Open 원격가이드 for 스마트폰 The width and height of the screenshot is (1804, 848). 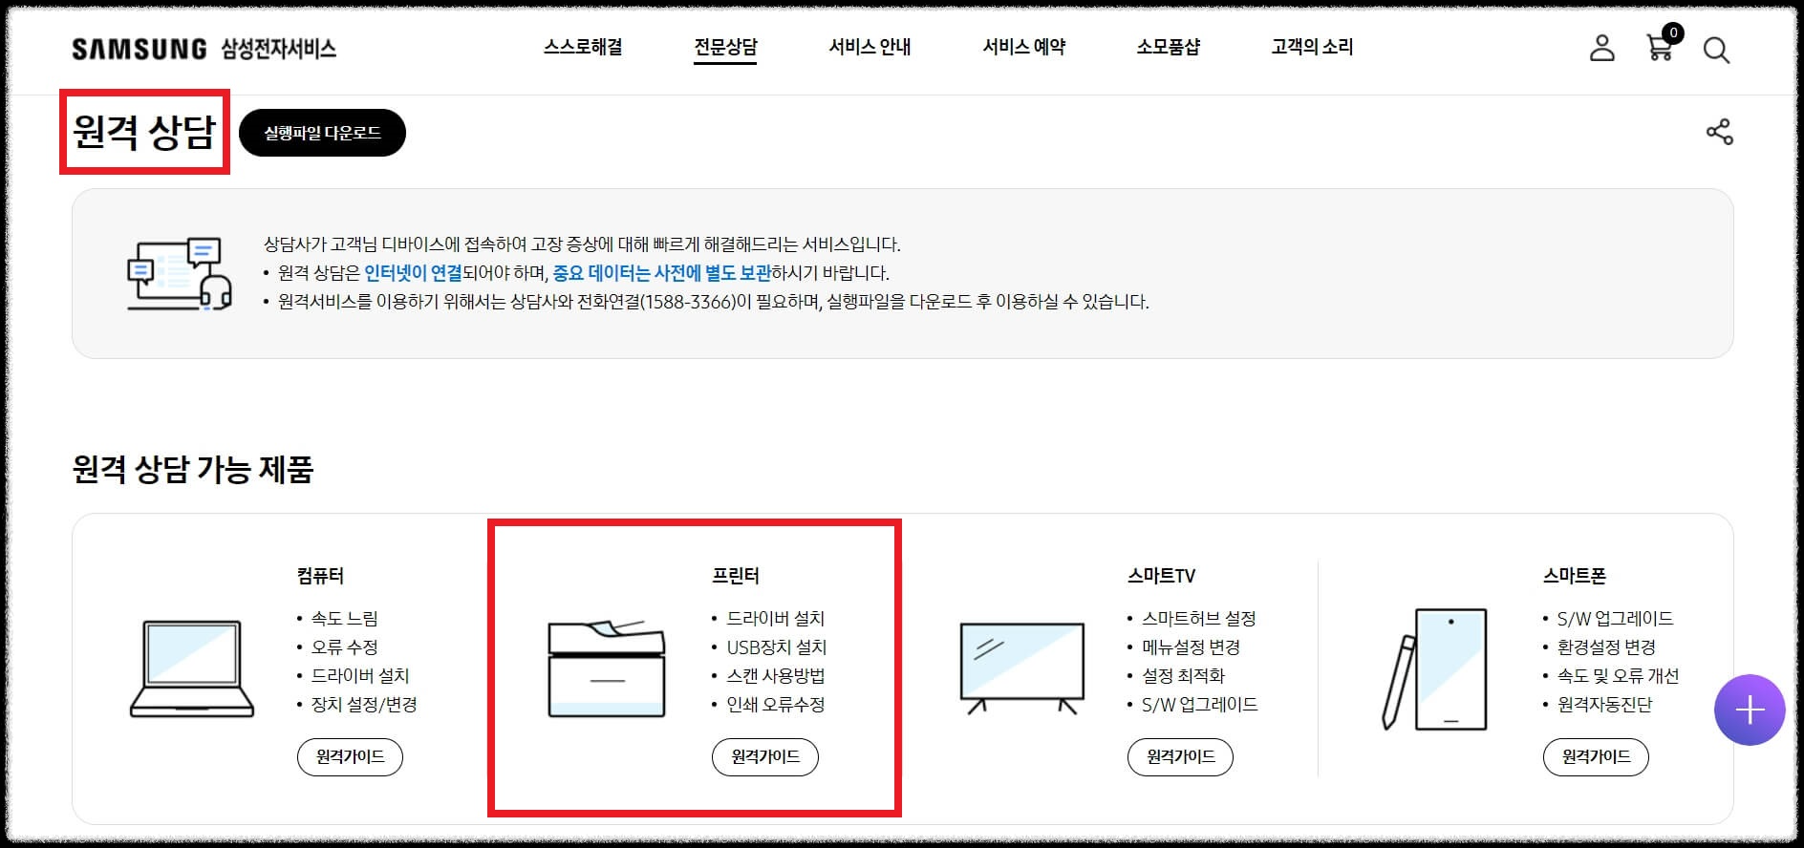click(x=1596, y=757)
